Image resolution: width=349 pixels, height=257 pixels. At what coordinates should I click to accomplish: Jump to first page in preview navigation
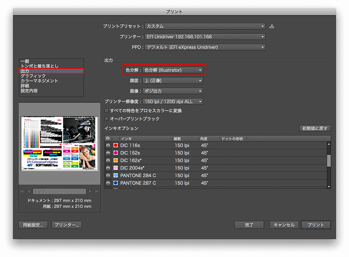point(22,191)
